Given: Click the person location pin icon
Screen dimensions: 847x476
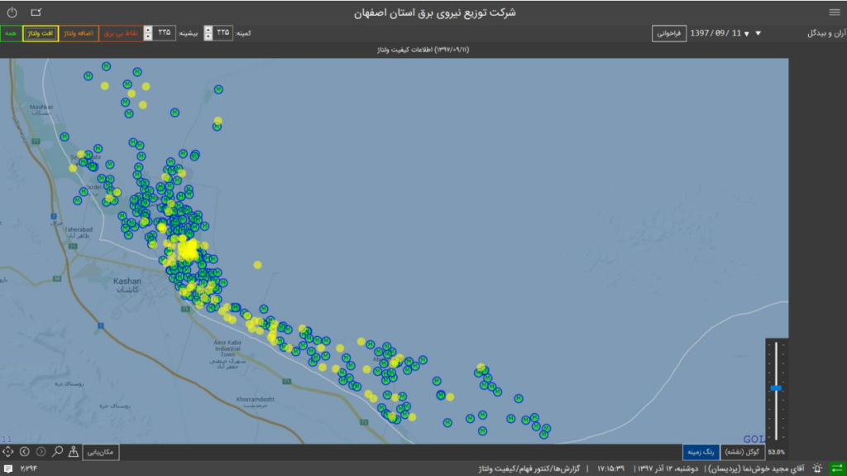Looking at the screenshot, I should (74, 451).
